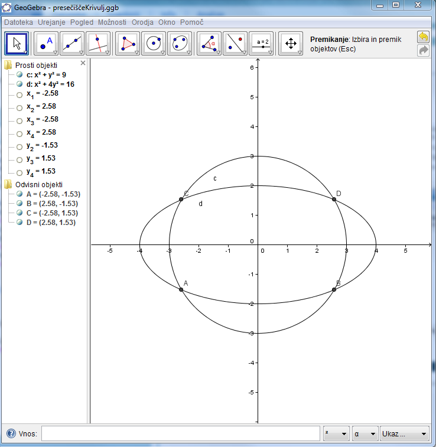The height and width of the screenshot is (447, 436).
Task: Select the Perpendicular Line tool
Action: coord(97,44)
